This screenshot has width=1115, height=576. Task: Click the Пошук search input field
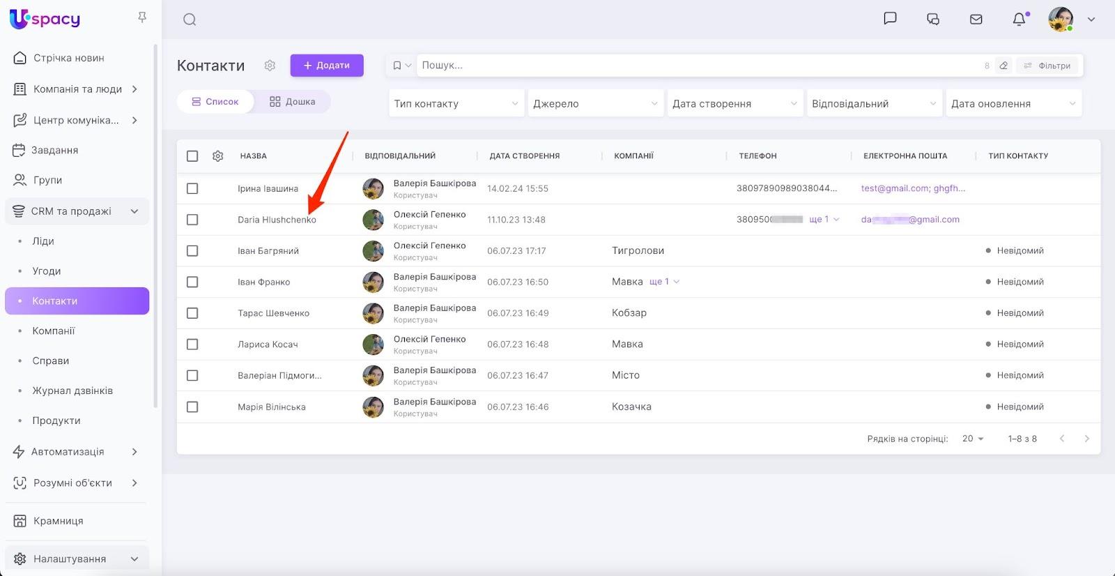[697, 66]
